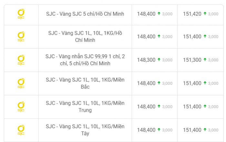The height and width of the screenshot is (142, 226).
Task: Click SJC logo for Vàng nhẫn SJC 99,99 row
Action: point(21,60)
